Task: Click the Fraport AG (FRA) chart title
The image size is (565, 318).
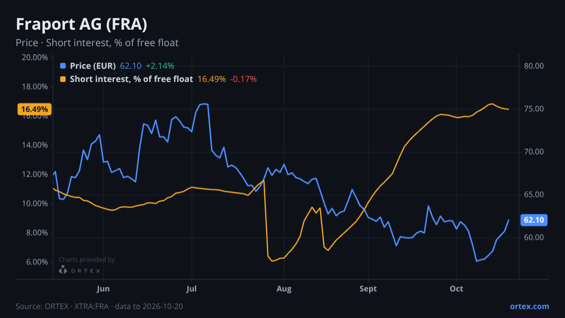Action: [x=81, y=24]
